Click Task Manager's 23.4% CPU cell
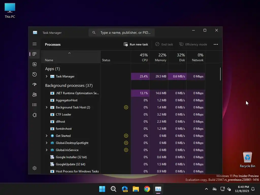This screenshot has height=195, width=260. click(140, 76)
